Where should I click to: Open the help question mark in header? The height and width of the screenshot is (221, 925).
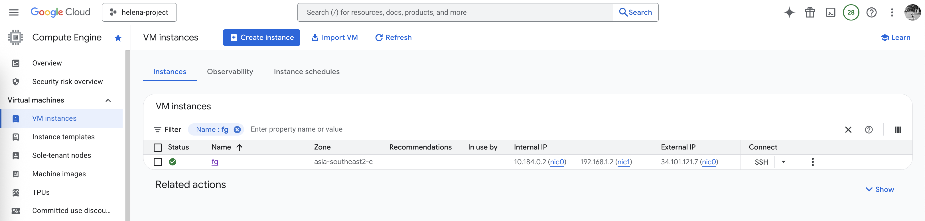871,13
